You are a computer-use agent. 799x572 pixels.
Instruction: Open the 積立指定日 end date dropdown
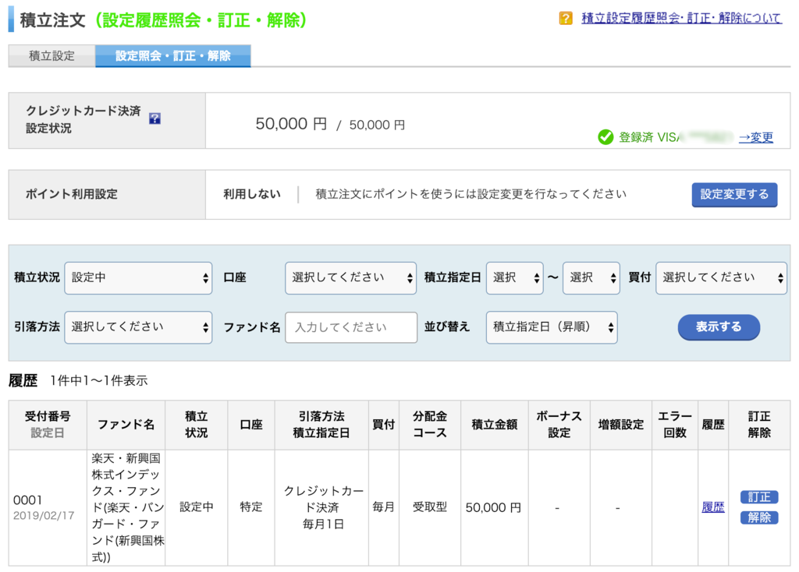(x=591, y=278)
